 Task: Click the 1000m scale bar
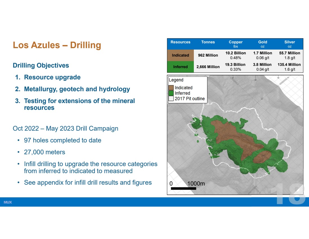tap(183, 188)
